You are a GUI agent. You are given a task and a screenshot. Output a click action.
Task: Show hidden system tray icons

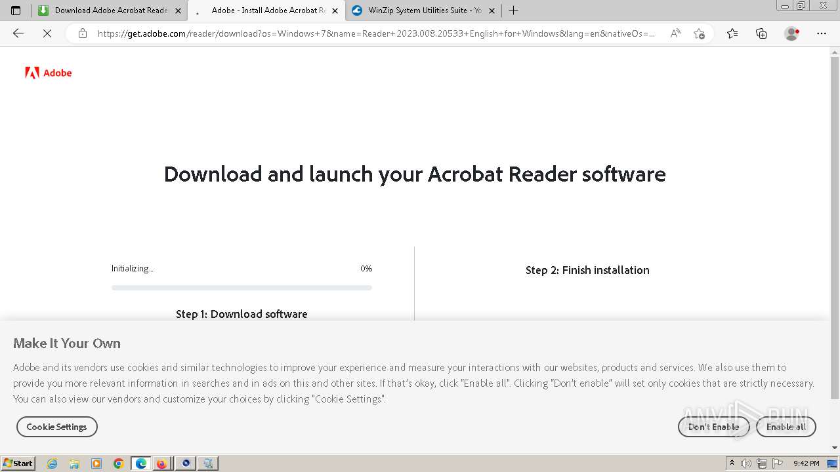732,463
